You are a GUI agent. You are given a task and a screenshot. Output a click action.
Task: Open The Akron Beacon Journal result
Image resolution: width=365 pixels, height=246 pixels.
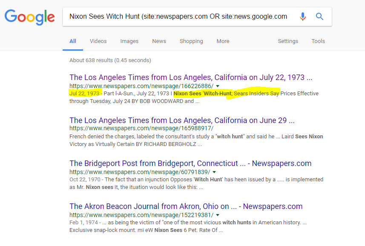coord(186,206)
